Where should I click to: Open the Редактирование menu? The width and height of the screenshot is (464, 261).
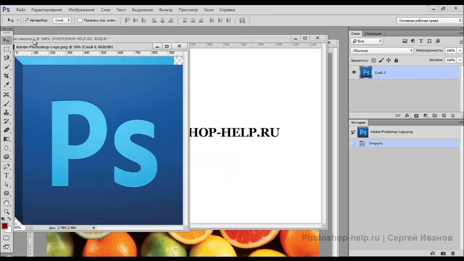(46, 10)
